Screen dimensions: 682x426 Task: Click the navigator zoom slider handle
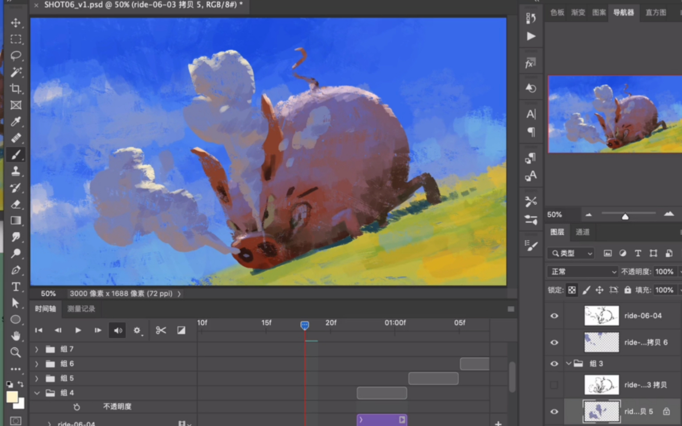[x=625, y=216]
